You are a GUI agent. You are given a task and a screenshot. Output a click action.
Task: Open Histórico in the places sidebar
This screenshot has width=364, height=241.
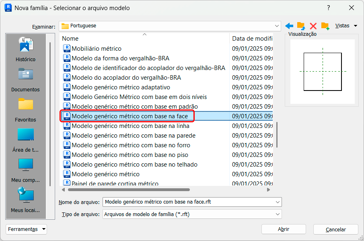click(25, 49)
